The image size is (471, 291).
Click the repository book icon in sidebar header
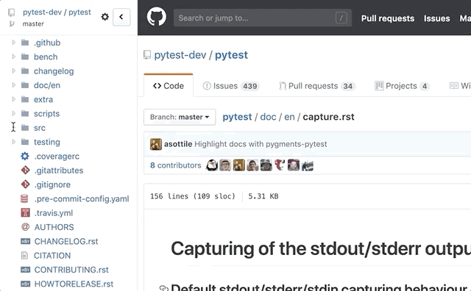(x=12, y=12)
